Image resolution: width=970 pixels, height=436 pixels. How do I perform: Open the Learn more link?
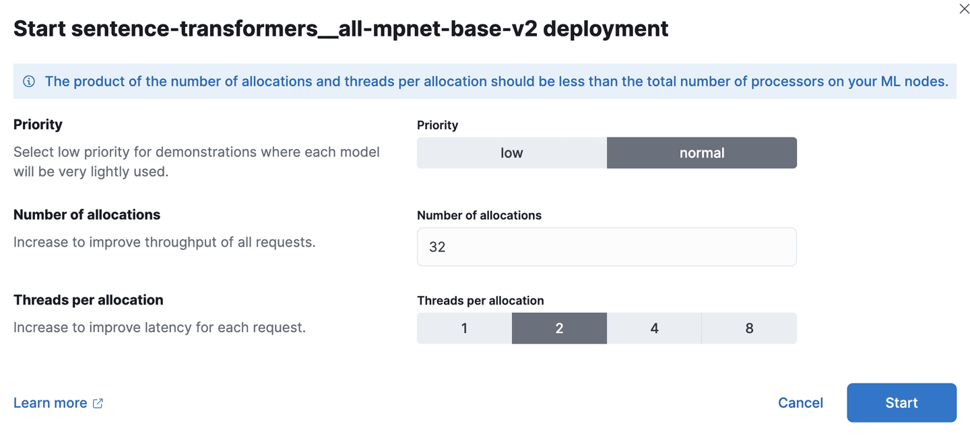coord(51,403)
